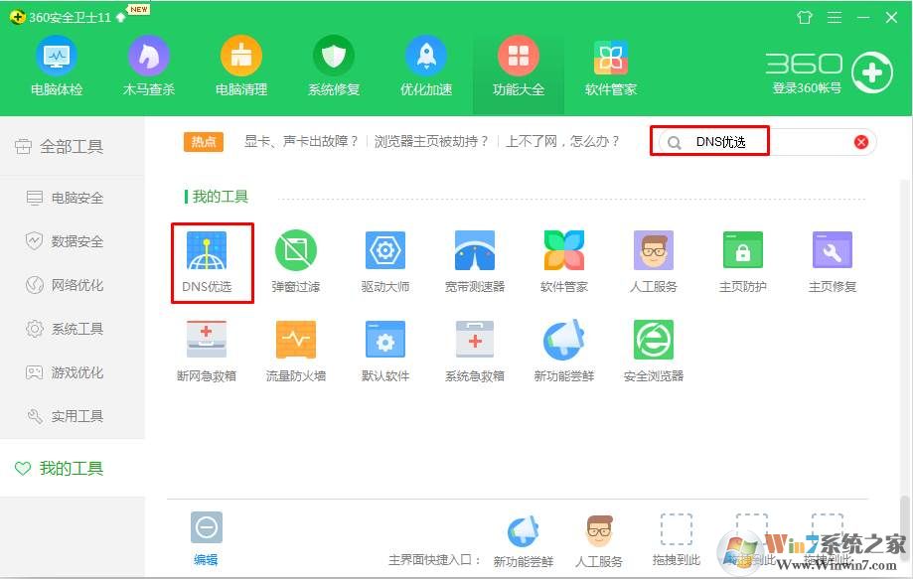Select 电脑安全 category in sidebar

[72, 198]
